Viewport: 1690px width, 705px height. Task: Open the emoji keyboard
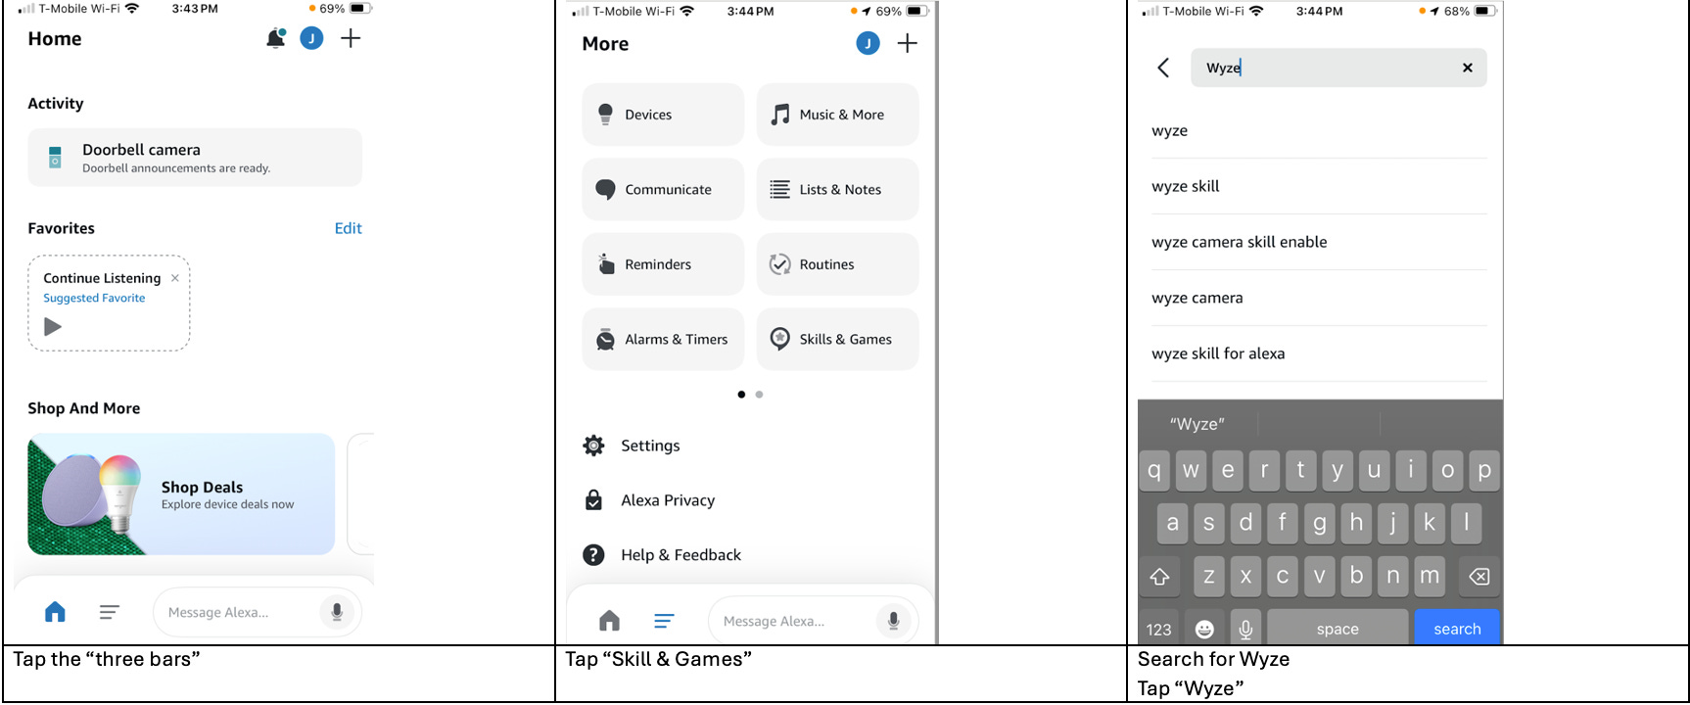click(x=1204, y=629)
